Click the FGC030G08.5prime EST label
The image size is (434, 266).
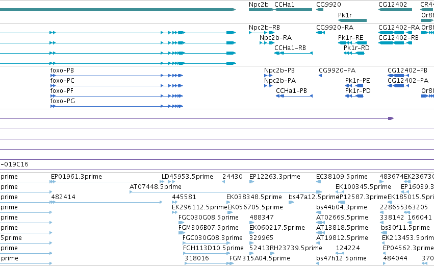coord(209,217)
